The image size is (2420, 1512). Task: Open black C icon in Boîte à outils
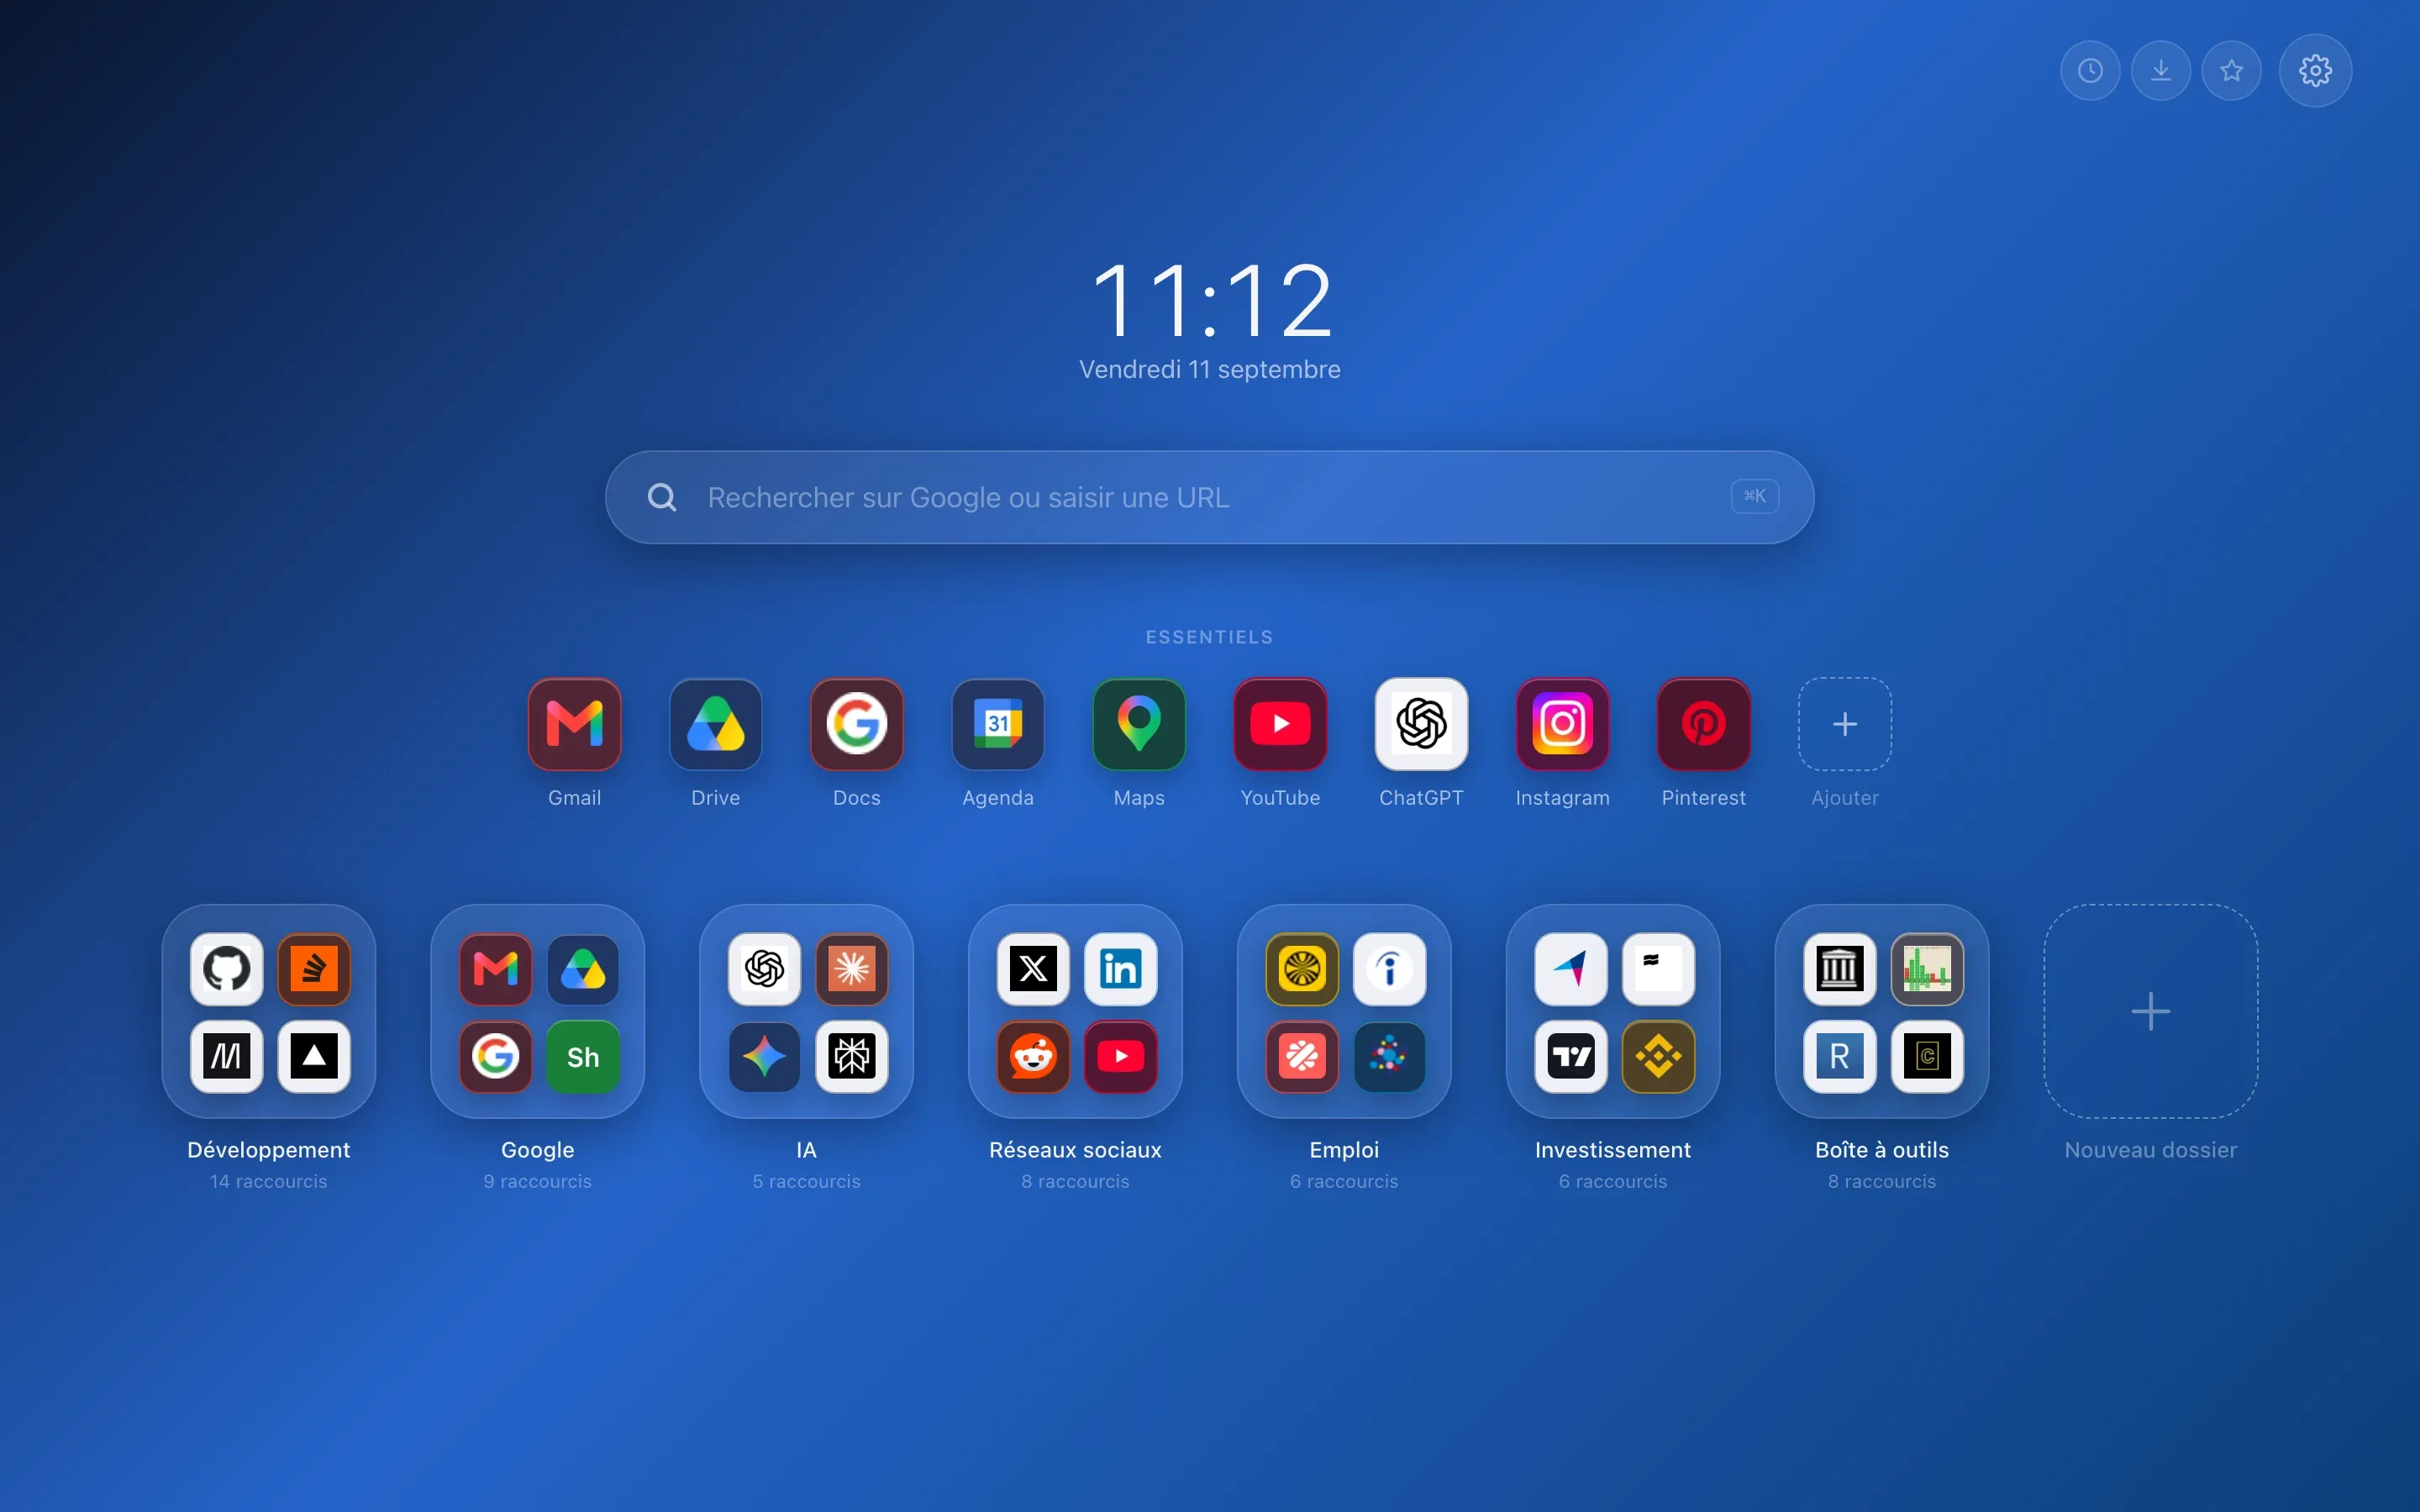pos(1927,1056)
